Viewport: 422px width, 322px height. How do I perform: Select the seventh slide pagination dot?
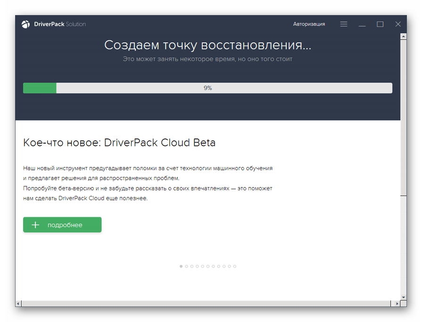[x=213, y=266]
